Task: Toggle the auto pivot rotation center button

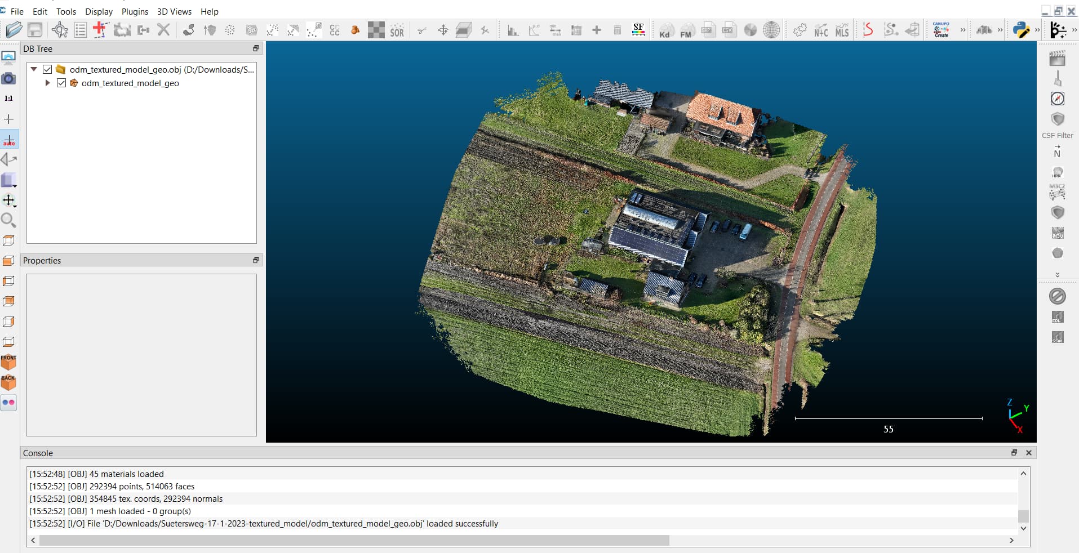Action: coord(9,140)
